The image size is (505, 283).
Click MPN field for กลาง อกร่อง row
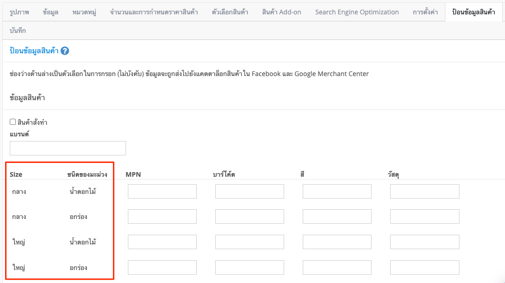point(162,216)
